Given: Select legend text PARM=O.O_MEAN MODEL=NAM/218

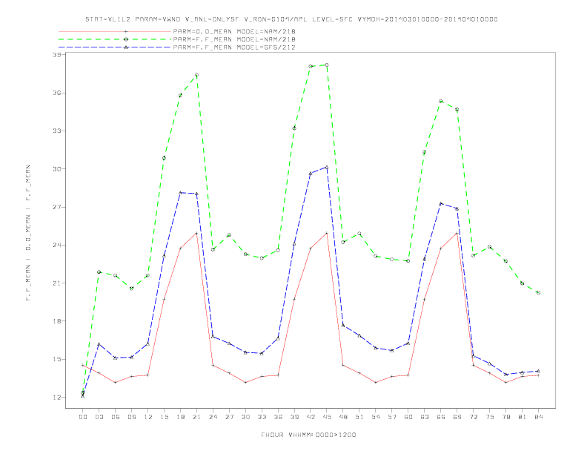Looking at the screenshot, I should point(234,31).
